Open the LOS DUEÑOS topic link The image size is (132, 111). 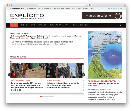click(32, 9)
